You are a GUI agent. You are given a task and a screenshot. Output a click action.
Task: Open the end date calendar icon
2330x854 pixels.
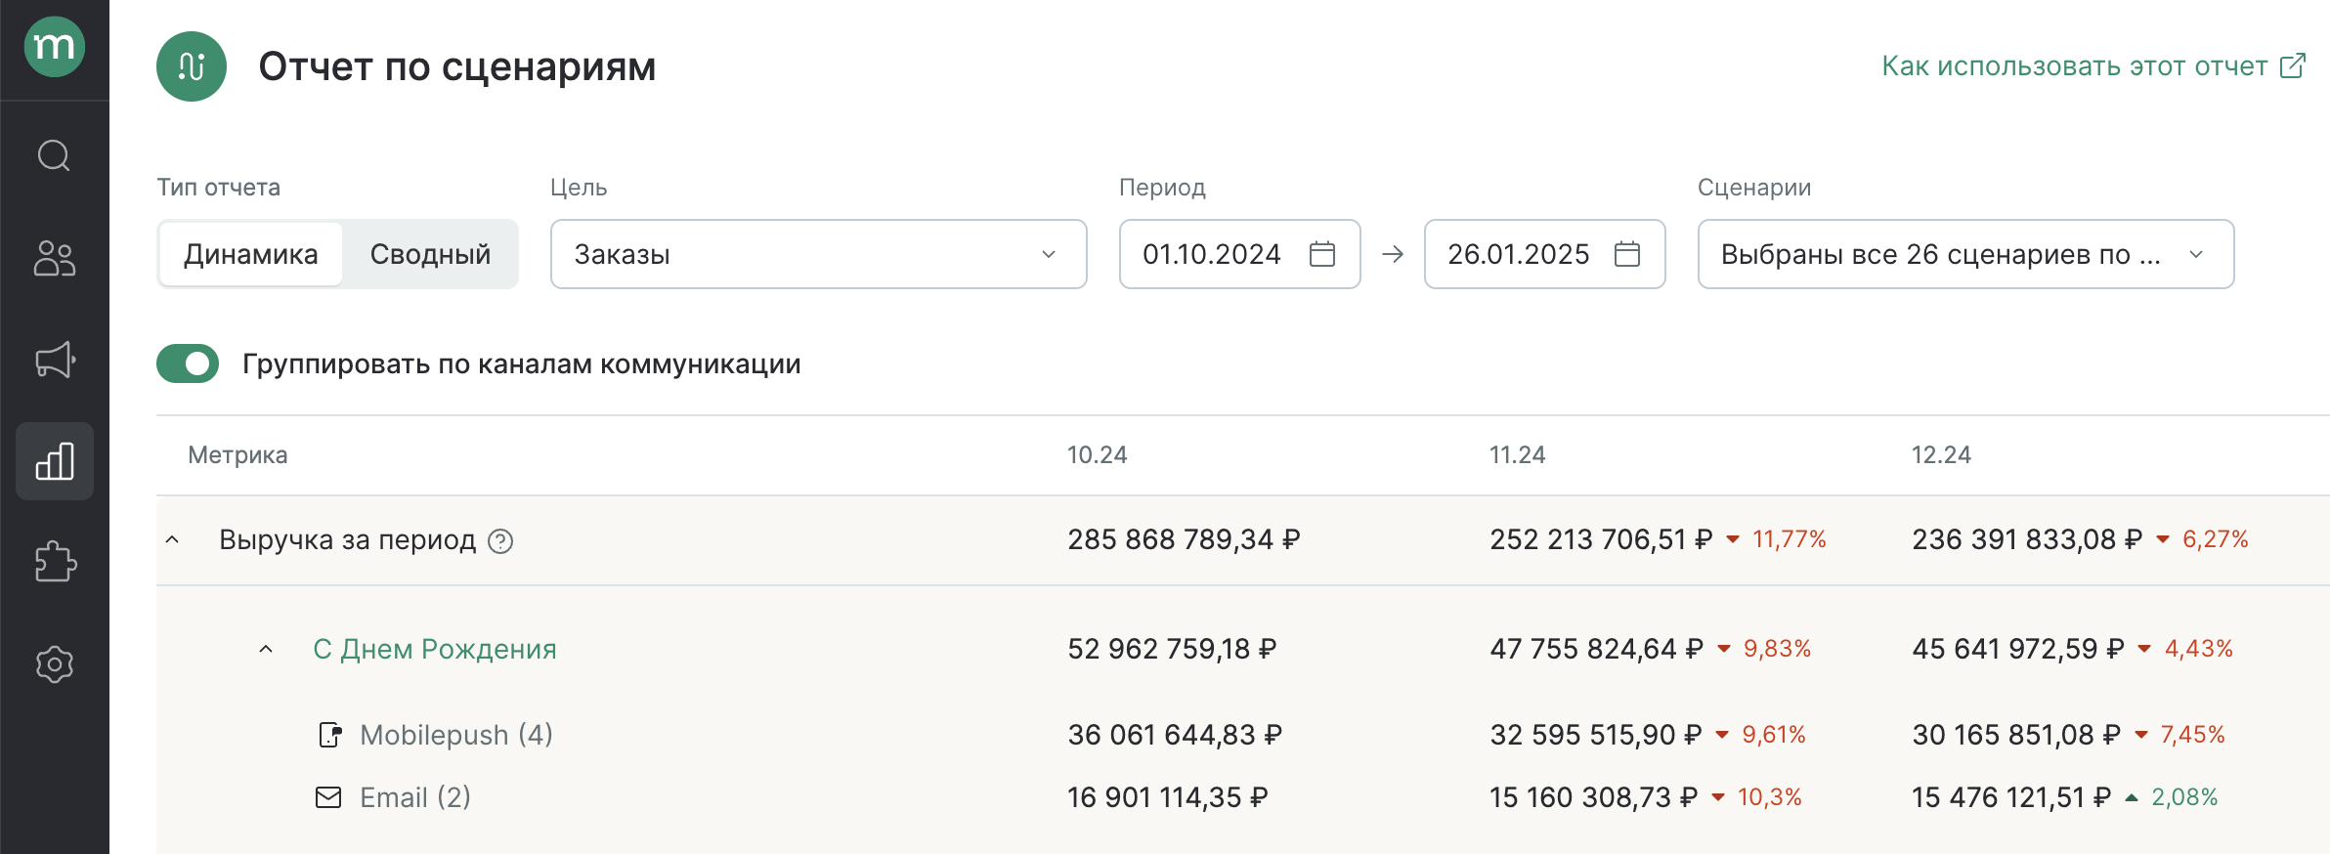1627,254
